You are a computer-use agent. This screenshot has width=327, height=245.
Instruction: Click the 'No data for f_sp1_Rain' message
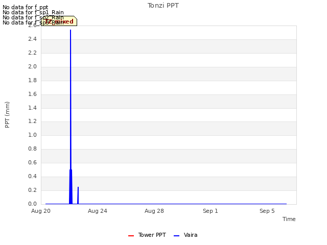(x=33, y=12)
